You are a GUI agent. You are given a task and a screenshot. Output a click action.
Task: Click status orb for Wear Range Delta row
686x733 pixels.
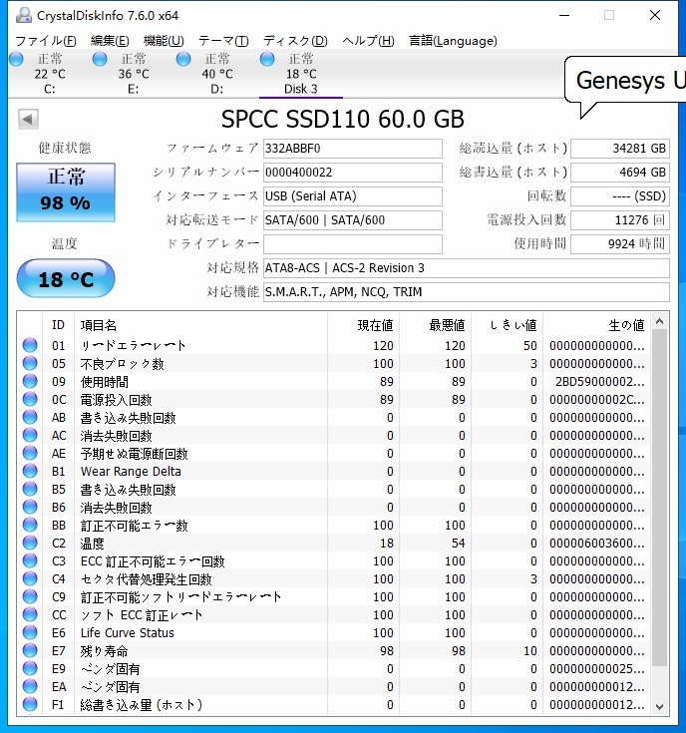(x=30, y=471)
